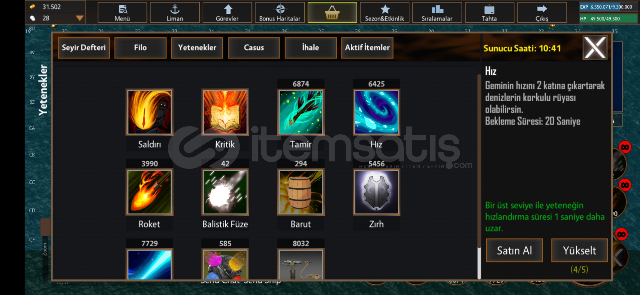
Task: Open the Bonus Haritalar menu
Action: tap(280, 12)
